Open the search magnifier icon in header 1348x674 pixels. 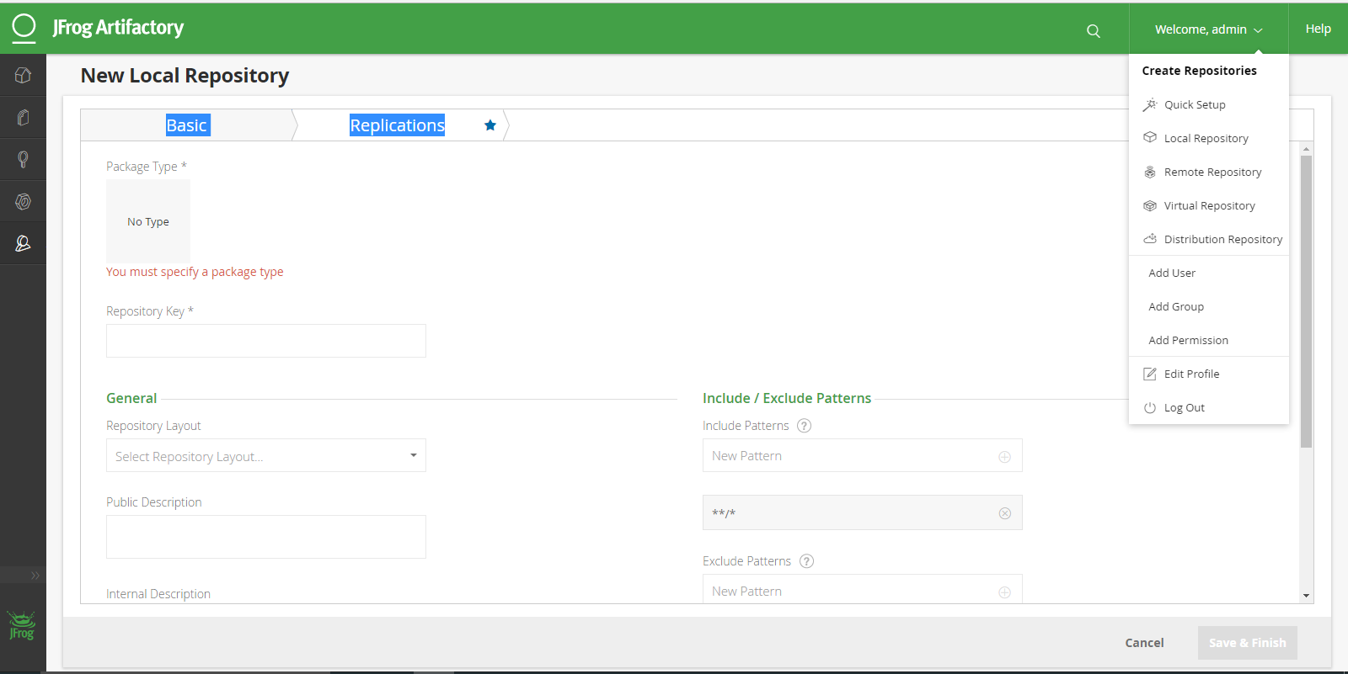coord(1094,31)
